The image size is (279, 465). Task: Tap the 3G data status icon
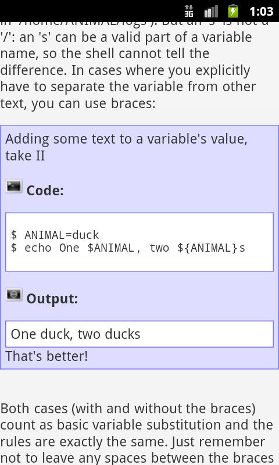click(189, 11)
